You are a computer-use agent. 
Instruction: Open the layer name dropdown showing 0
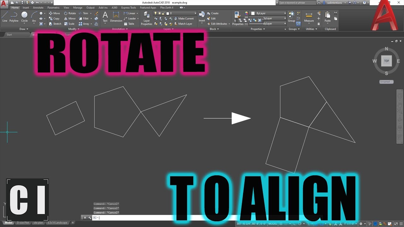tap(175, 13)
